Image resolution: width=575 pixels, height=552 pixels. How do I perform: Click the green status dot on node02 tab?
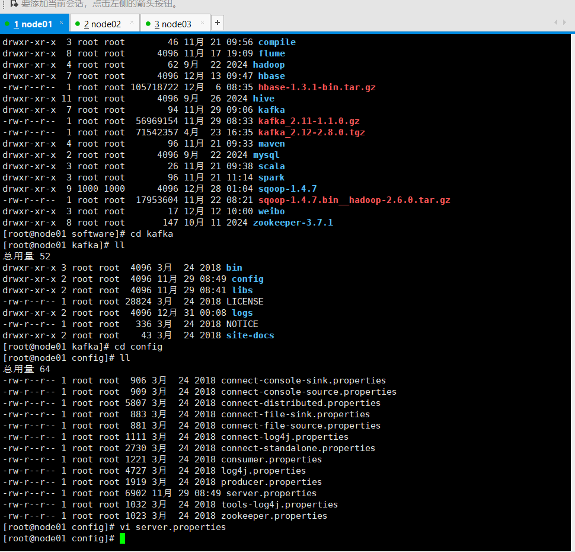click(78, 24)
